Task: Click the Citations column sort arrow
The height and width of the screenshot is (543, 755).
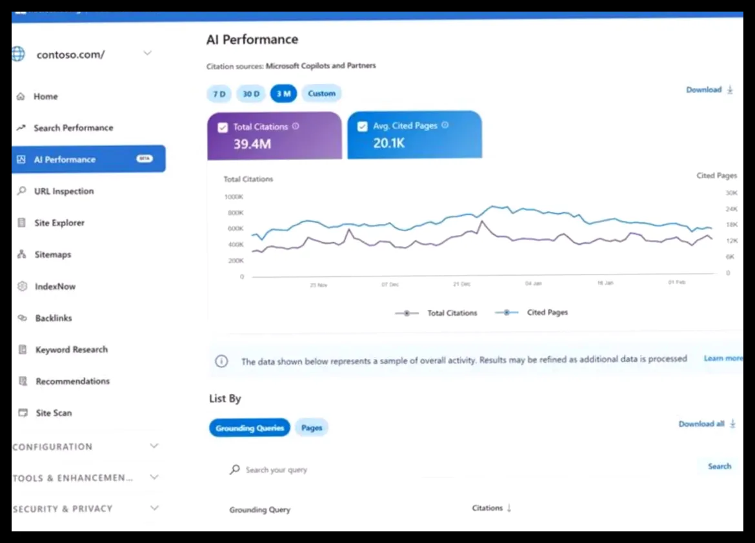Action: coord(509,508)
